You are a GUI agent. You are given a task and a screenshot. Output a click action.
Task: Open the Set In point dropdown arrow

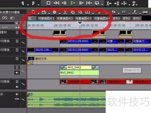click(28, 5)
